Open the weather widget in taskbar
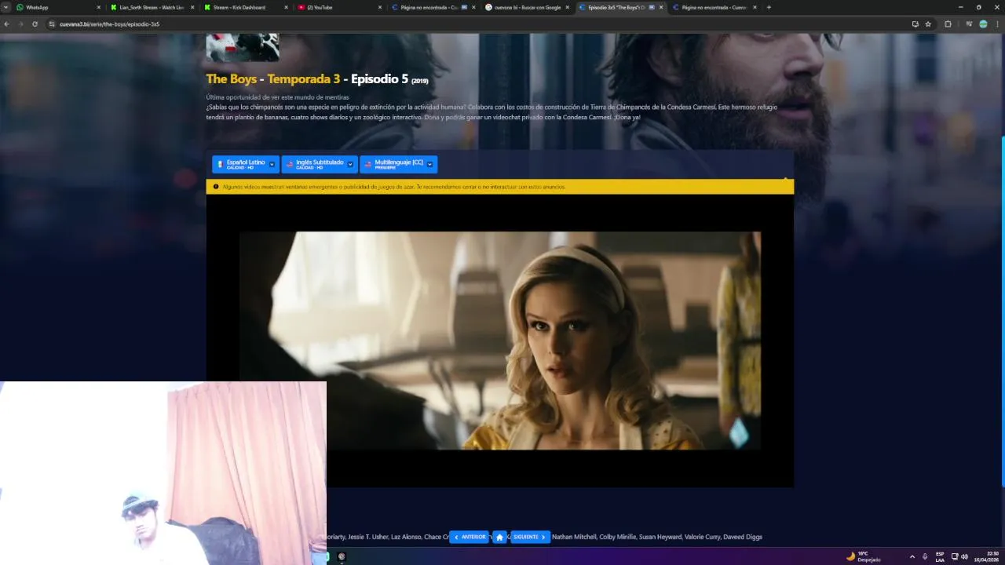This screenshot has height=565, width=1005. pos(863,556)
